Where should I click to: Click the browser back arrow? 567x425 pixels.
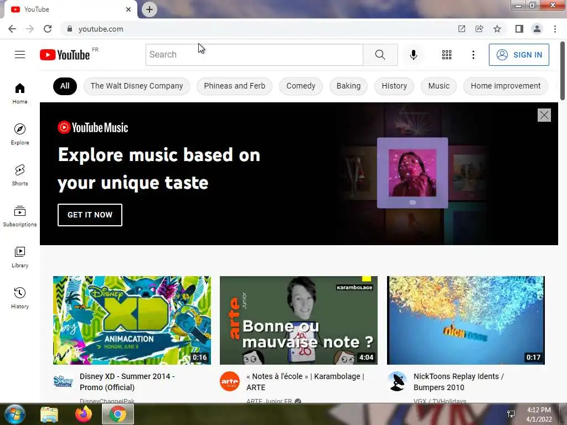click(x=12, y=29)
